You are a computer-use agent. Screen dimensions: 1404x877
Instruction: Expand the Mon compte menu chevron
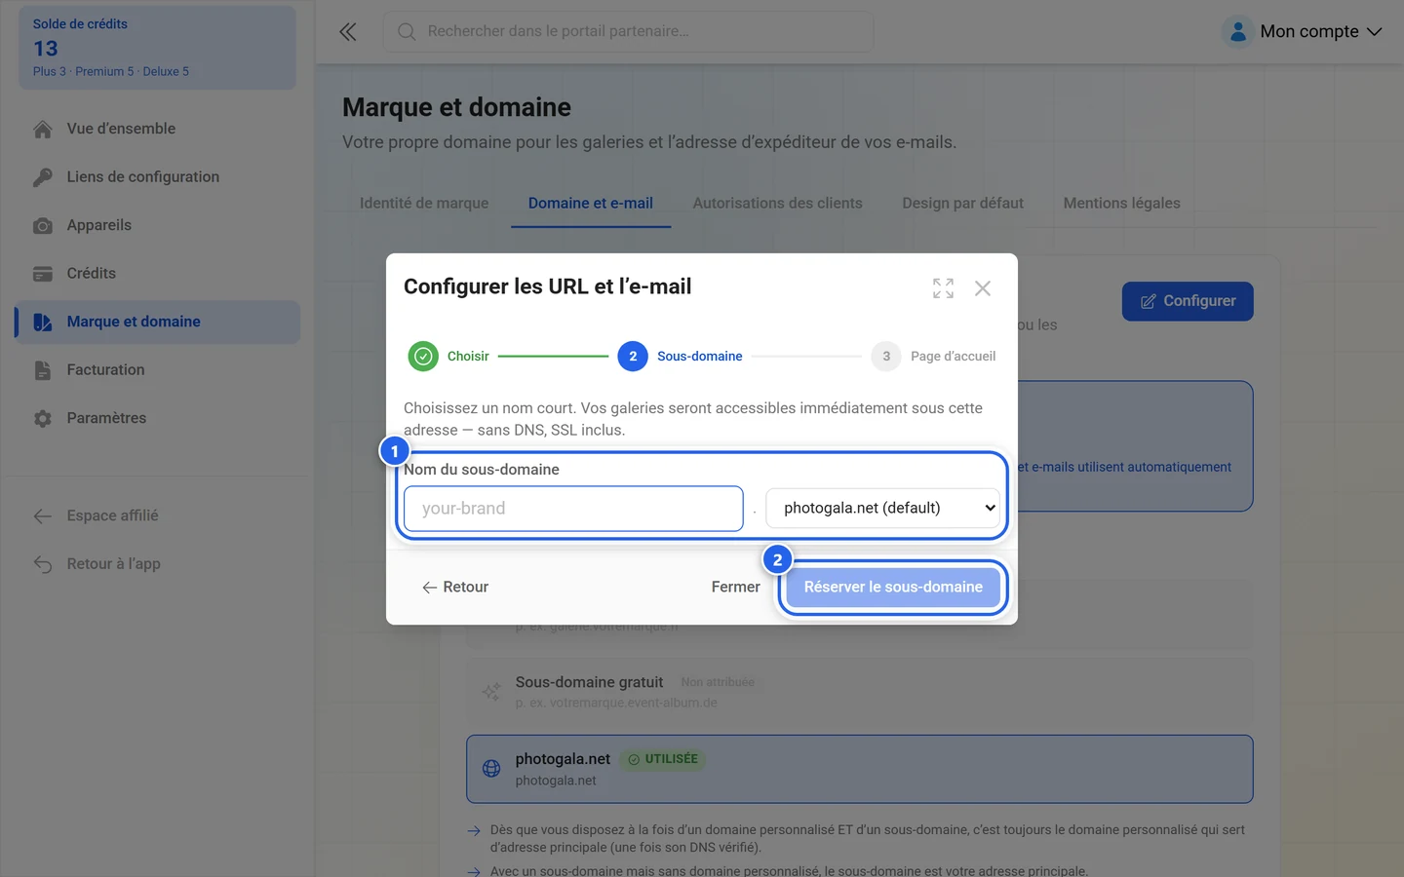pyautogui.click(x=1375, y=32)
